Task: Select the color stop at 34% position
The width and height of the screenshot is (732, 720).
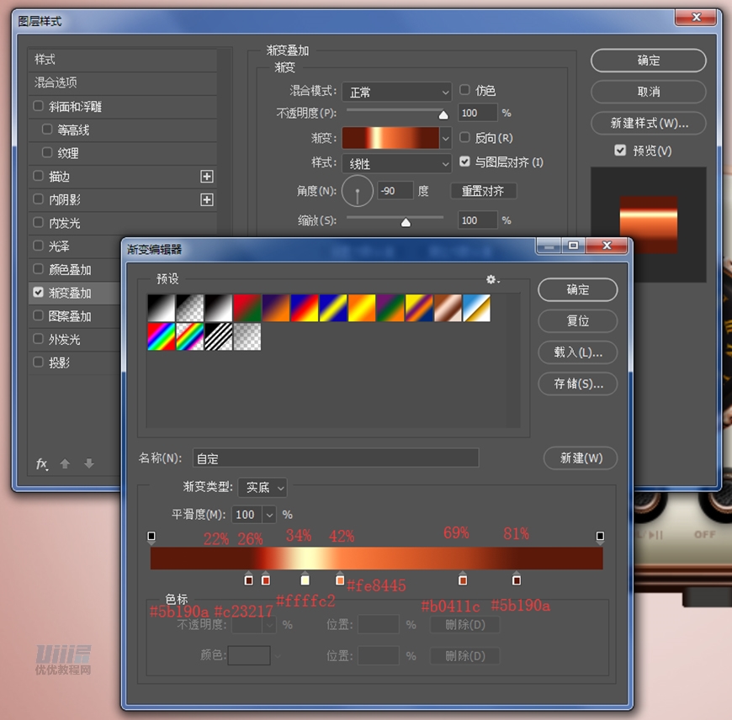Action: [305, 580]
